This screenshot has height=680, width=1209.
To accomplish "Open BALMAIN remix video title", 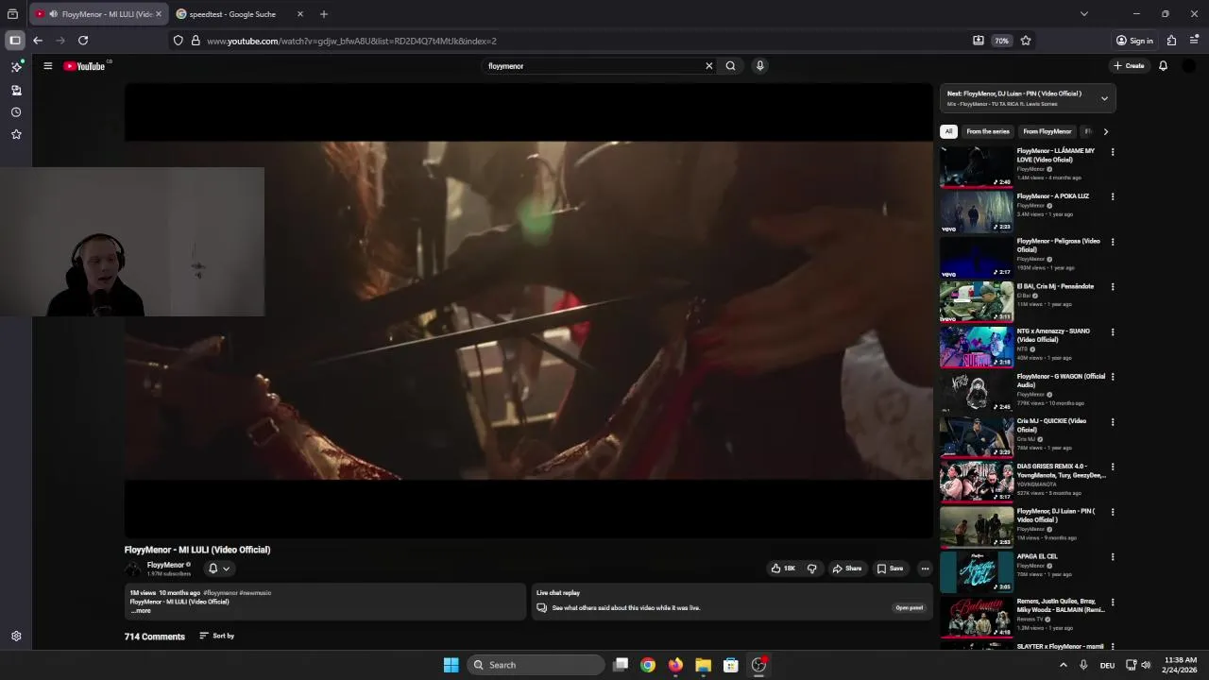I will [x=1061, y=605].
